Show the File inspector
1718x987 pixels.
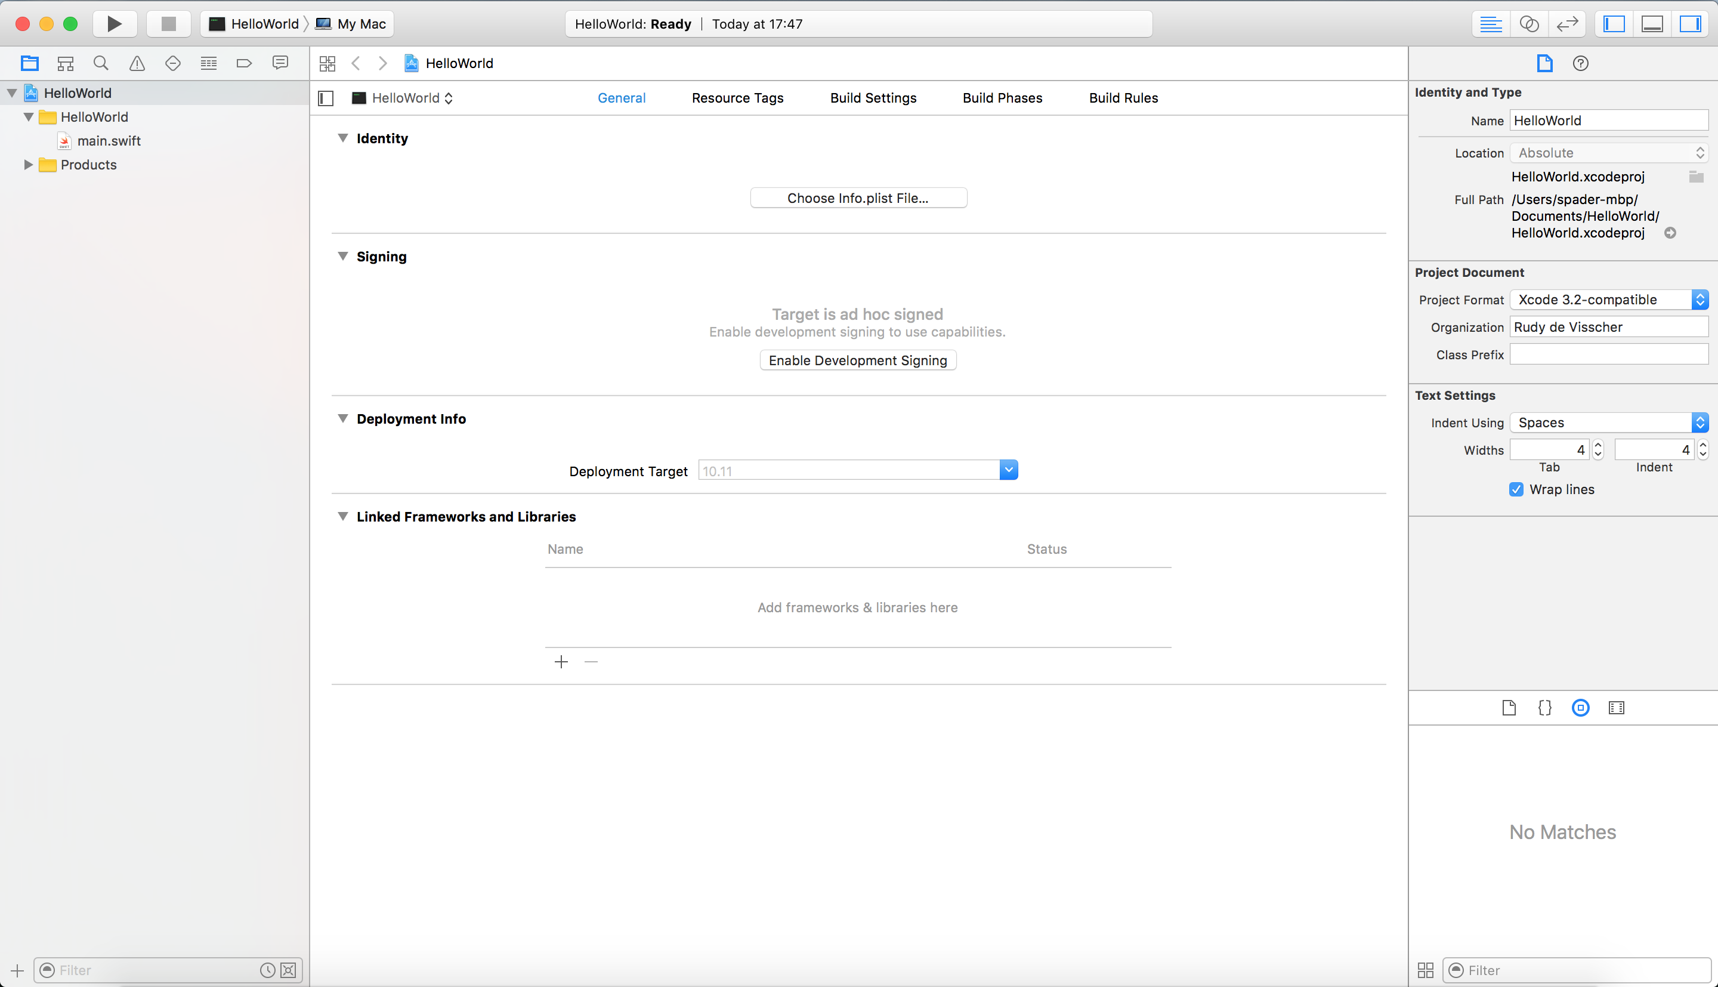(x=1544, y=63)
